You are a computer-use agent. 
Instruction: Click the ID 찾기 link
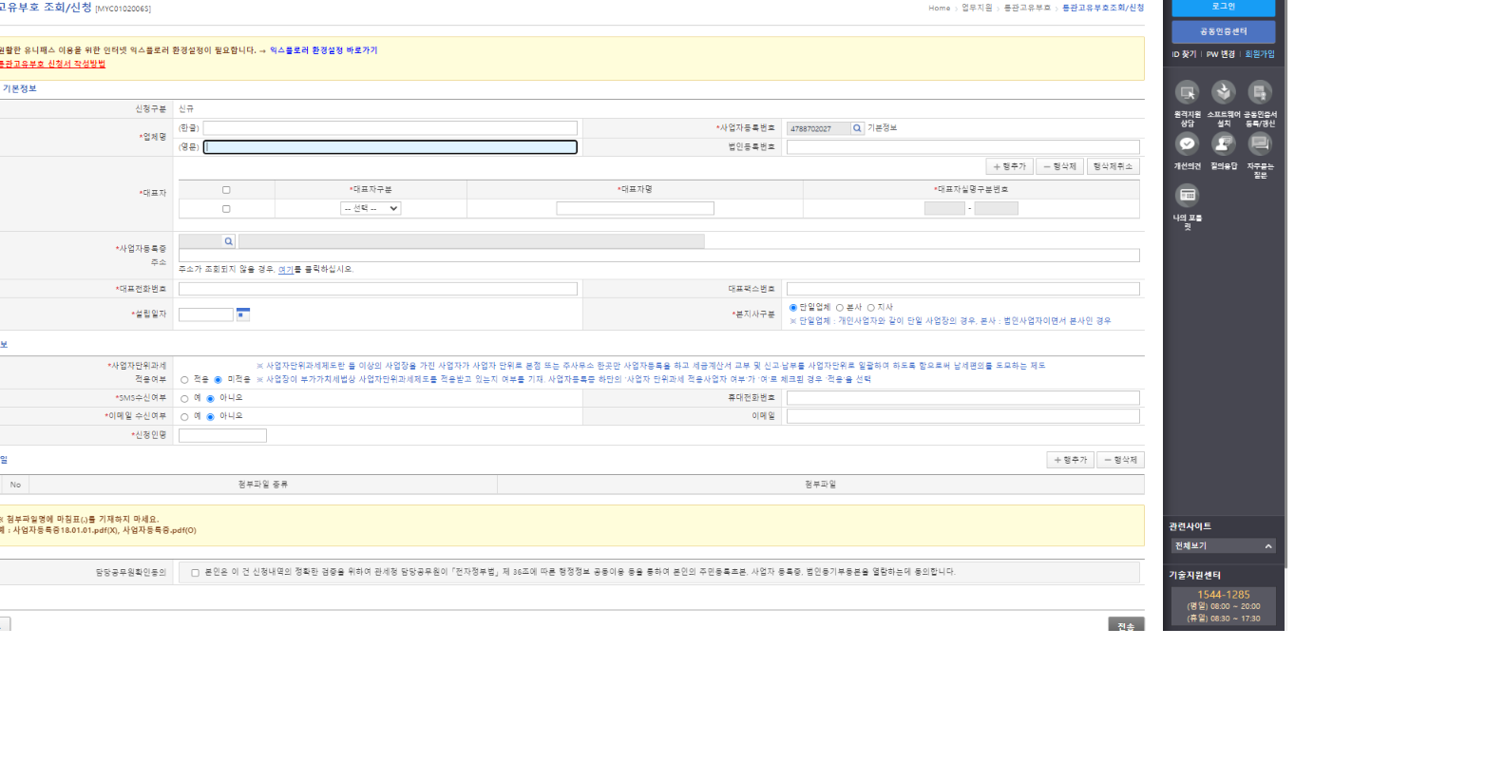pyautogui.click(x=1184, y=55)
